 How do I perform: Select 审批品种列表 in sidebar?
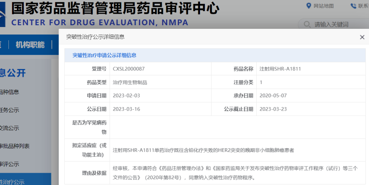[x=15, y=146]
